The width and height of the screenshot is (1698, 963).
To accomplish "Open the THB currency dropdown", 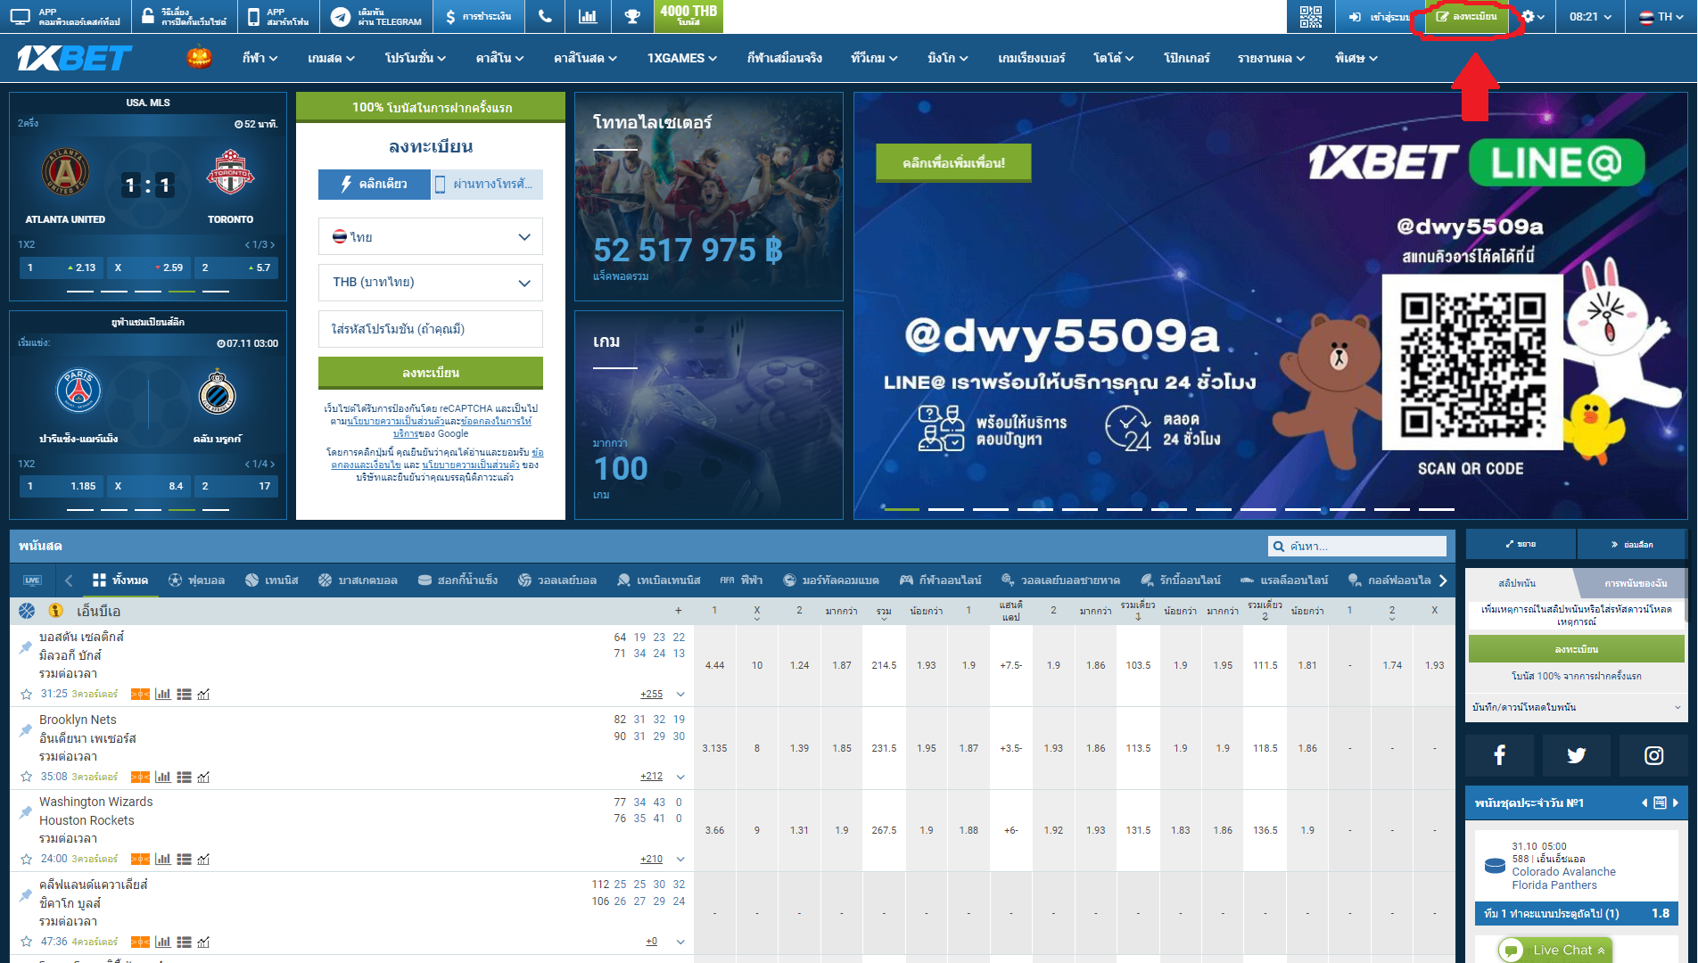I will [431, 283].
